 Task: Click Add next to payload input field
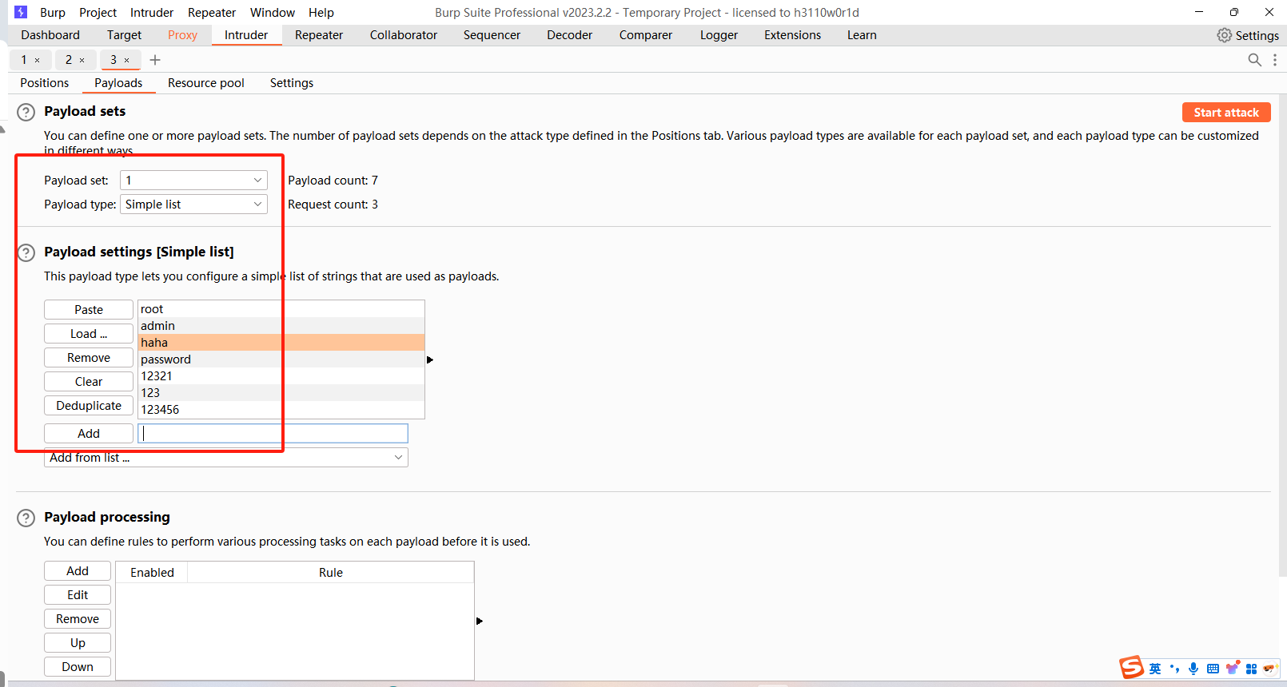89,434
